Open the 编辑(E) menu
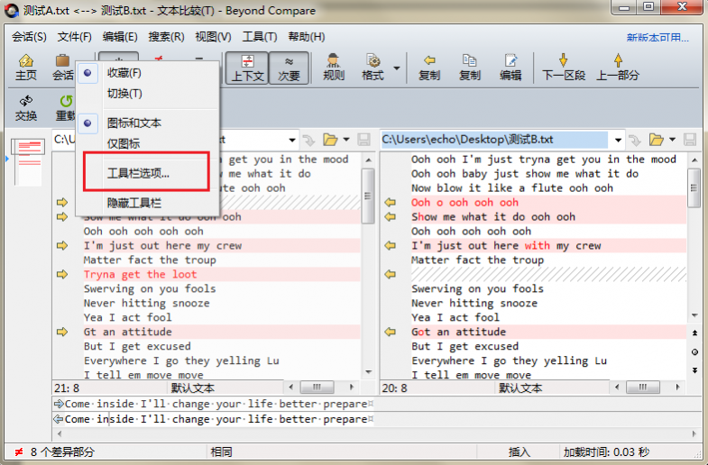This screenshot has height=465, width=708. (x=120, y=37)
